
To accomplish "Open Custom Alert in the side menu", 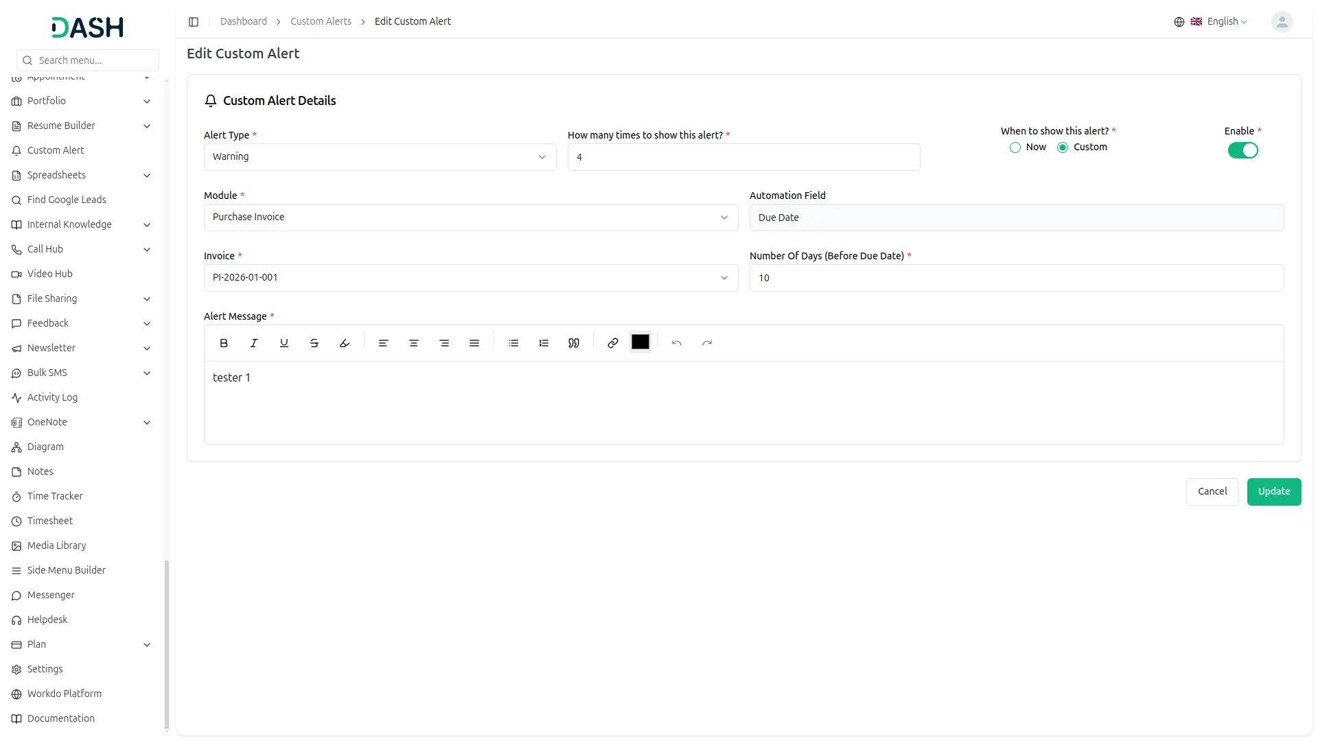I will click(x=56, y=150).
